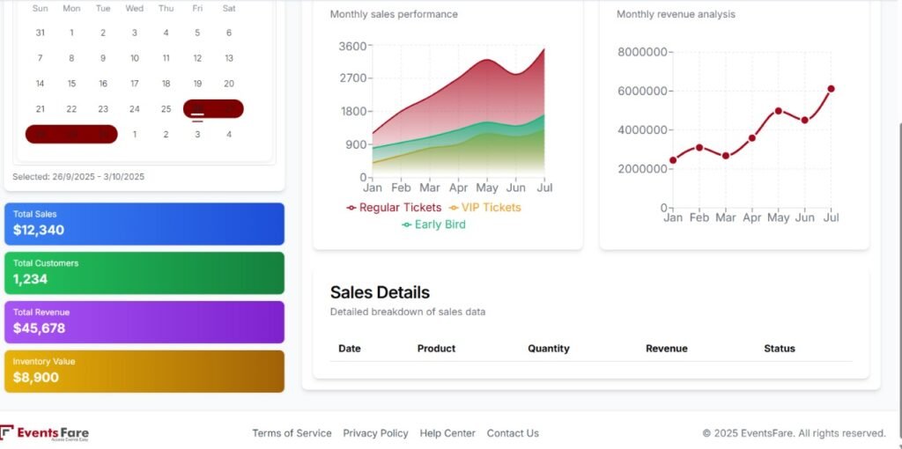The image size is (902, 449).
Task: Sort table by Date column header
Action: point(350,349)
